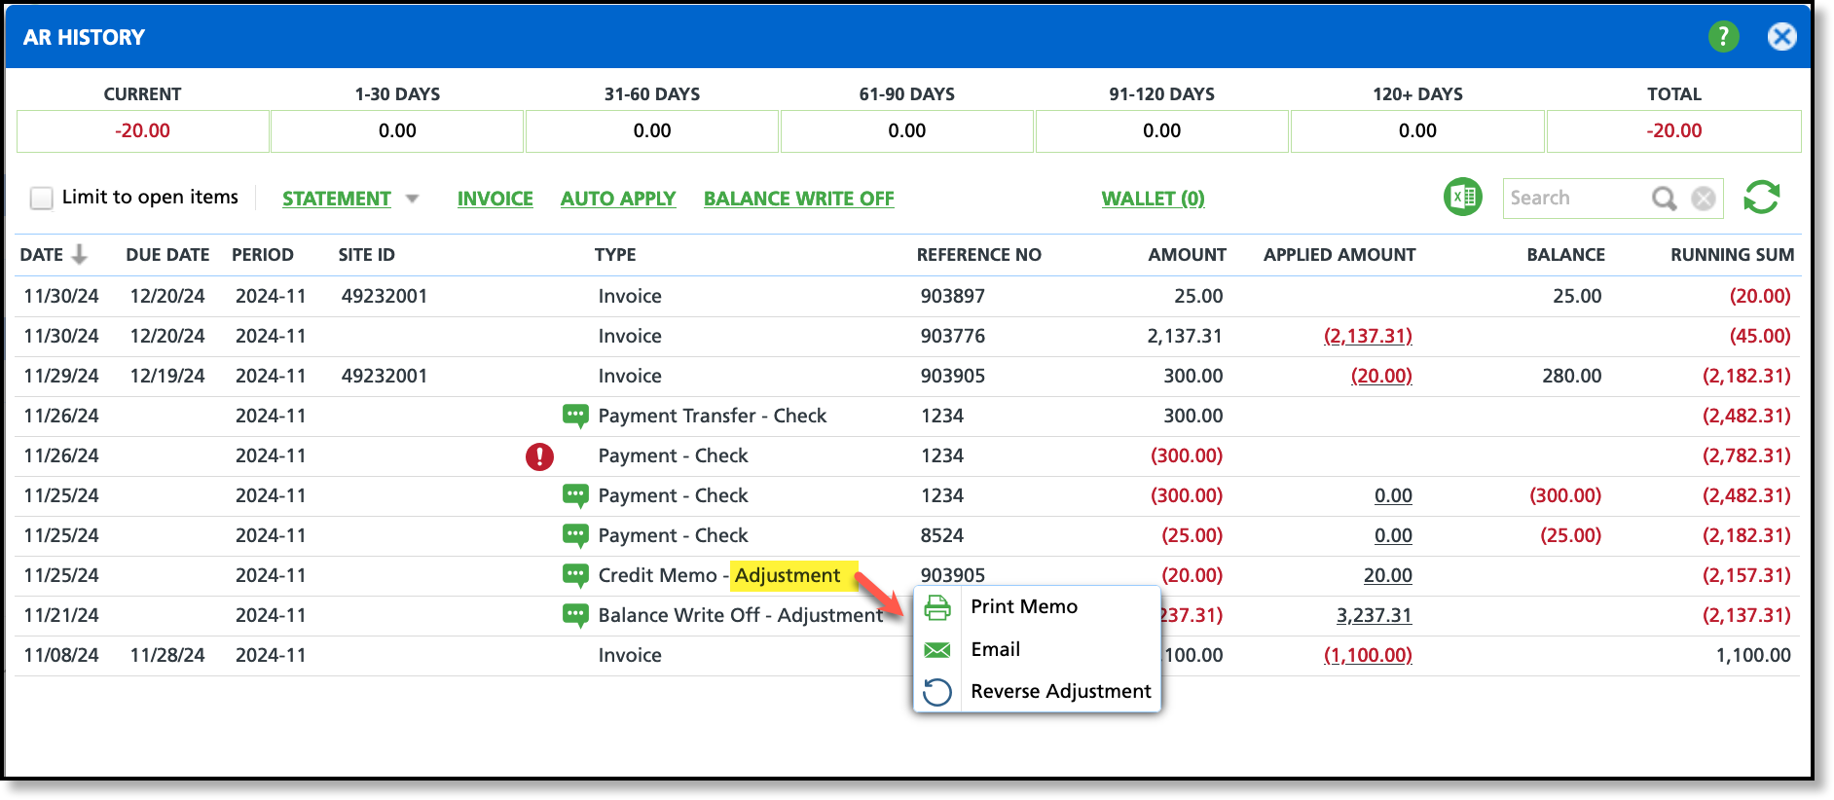Sort by the TYPE column header
The height and width of the screenshot is (800, 1834).
[x=615, y=255]
